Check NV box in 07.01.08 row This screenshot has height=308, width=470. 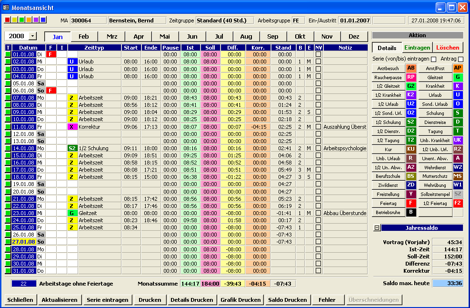pos(318,98)
